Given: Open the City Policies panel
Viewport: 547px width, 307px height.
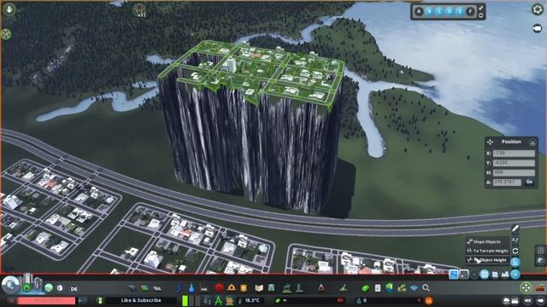Looking at the screenshot, I should click(378, 288).
